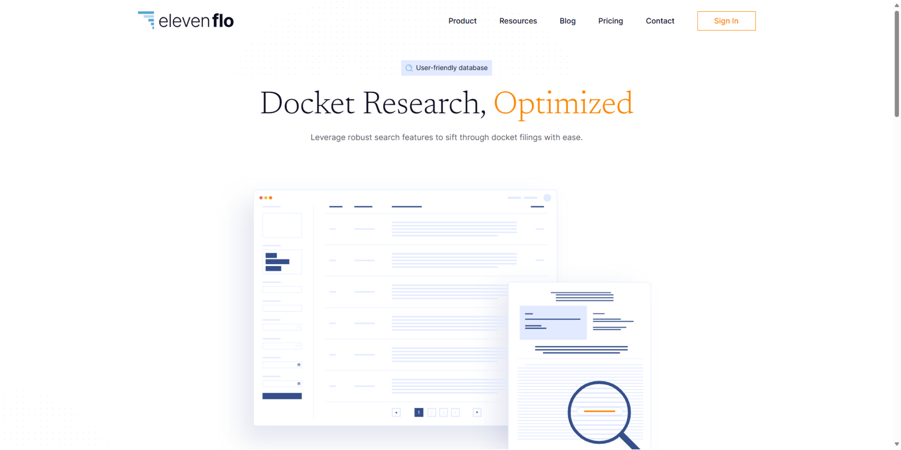
Task: Click the Sign In button
Action: coord(726,21)
